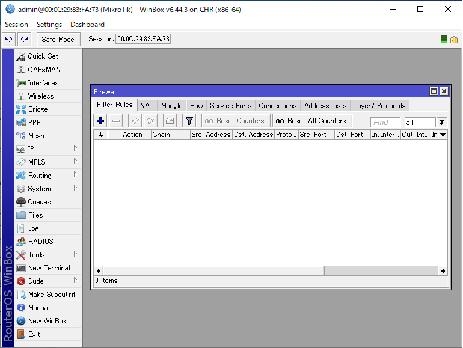Open PPP in the sidebar

48,123
